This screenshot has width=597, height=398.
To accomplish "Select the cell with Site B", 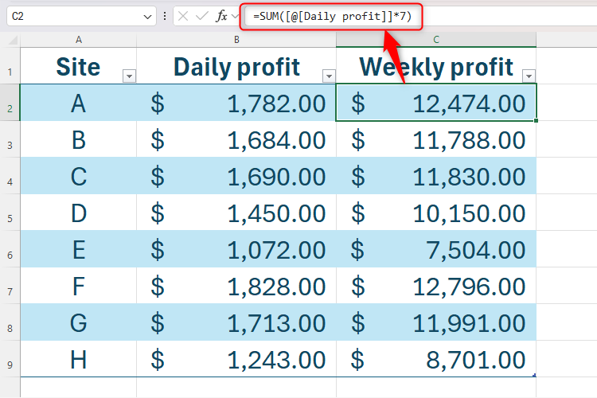I will click(x=79, y=139).
